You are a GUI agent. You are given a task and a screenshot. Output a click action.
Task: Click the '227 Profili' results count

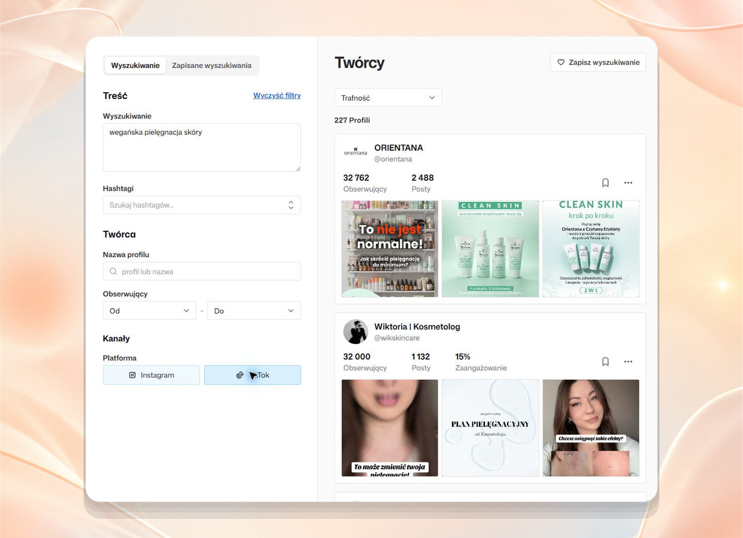point(352,120)
